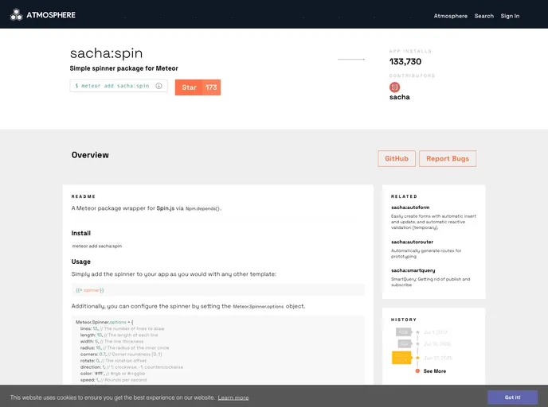Screen dimensions: 548x407
Task: Star the sacha:spin package
Action: click(189, 87)
